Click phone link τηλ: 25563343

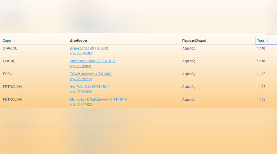81,92
